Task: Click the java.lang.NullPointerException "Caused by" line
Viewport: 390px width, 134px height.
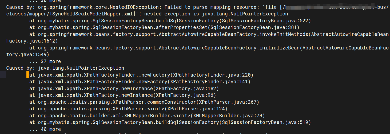Action: 65,68
